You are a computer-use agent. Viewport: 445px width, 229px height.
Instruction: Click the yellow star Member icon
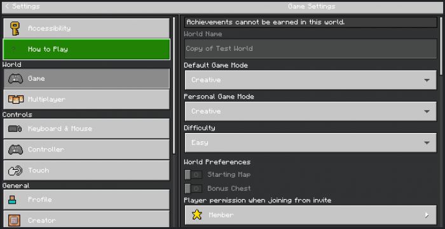tap(196, 214)
